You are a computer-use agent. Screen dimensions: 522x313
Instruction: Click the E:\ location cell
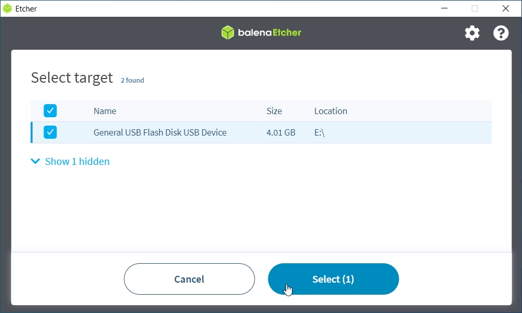click(x=320, y=132)
